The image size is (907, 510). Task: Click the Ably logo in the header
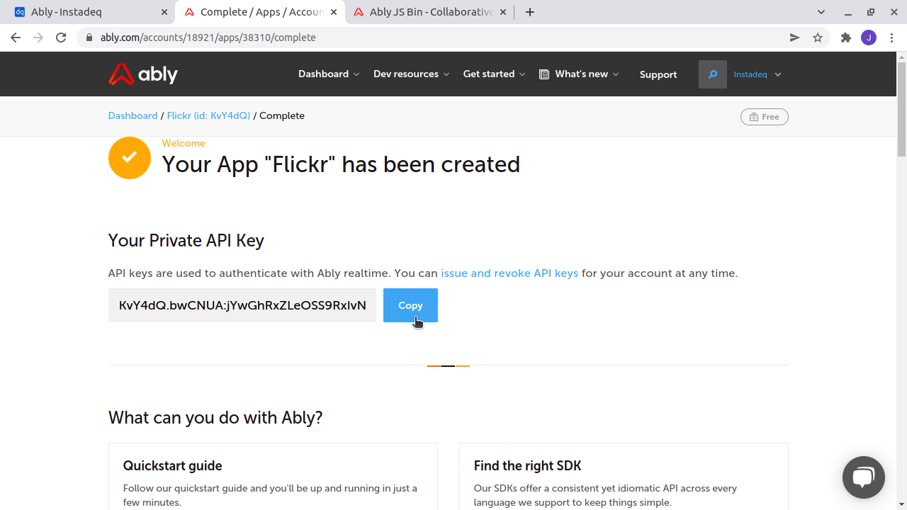[143, 74]
